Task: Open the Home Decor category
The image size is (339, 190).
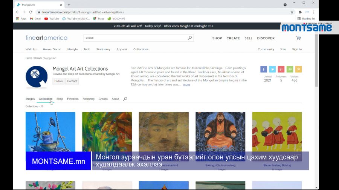Action: pos(52,49)
